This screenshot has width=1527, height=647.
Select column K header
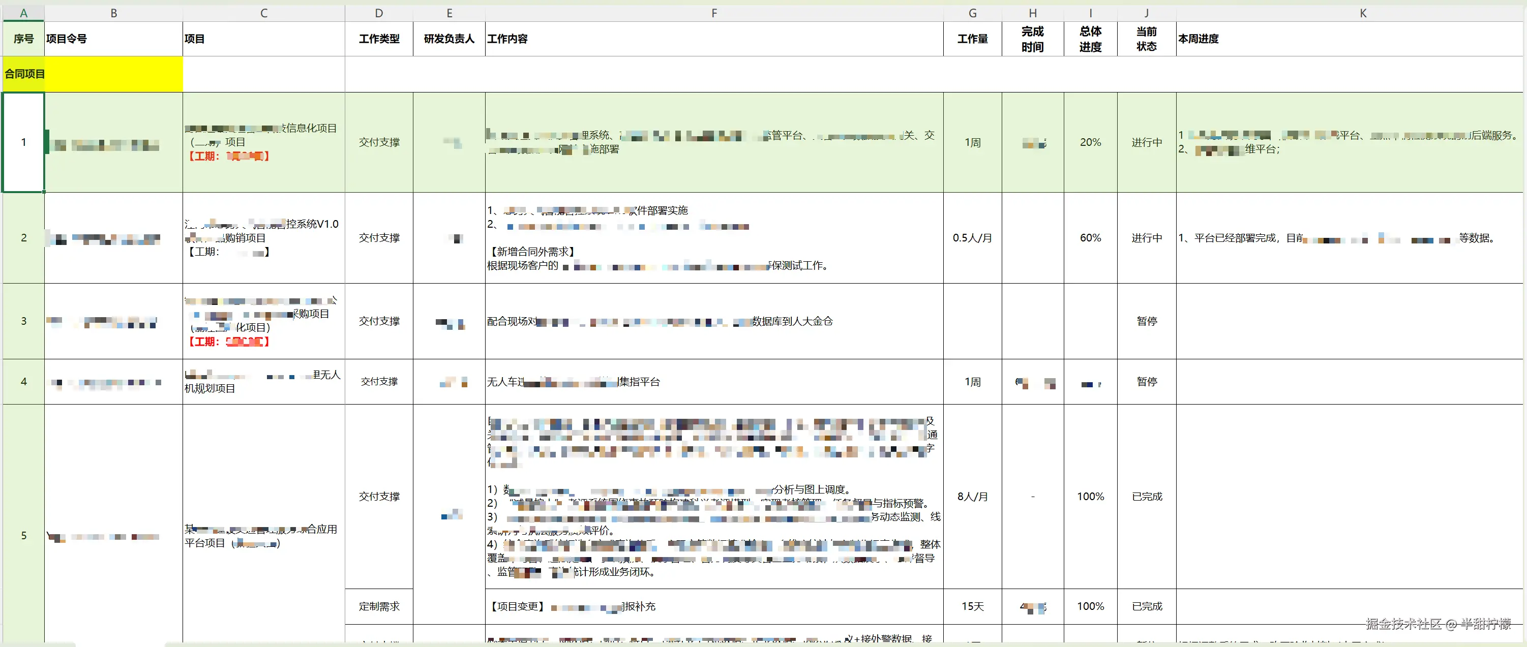1363,13
